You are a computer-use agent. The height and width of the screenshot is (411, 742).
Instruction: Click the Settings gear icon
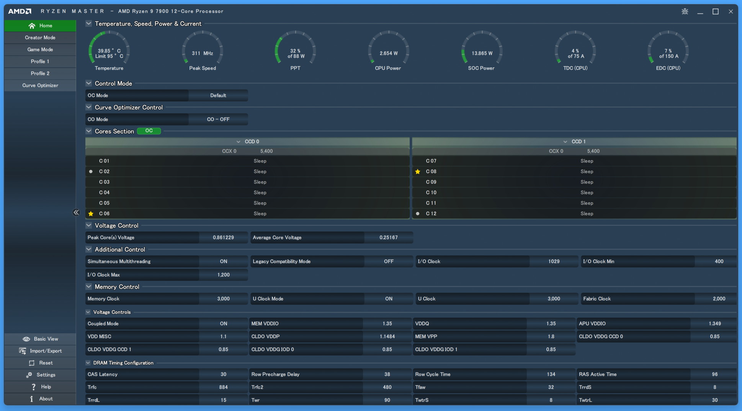(x=29, y=375)
